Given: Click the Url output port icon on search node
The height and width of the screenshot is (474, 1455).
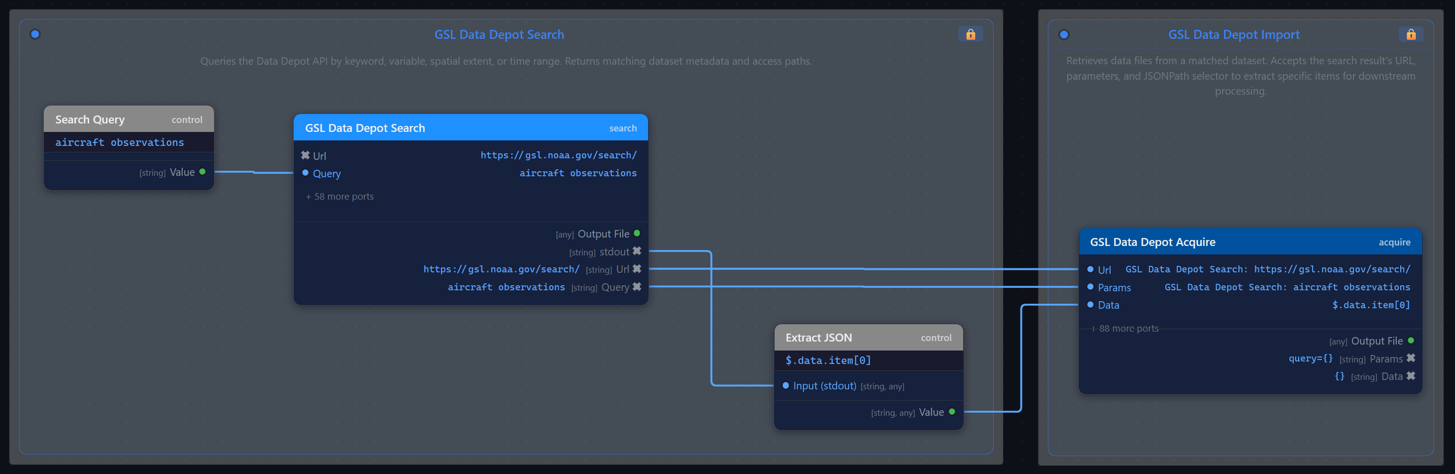Looking at the screenshot, I should (x=637, y=269).
